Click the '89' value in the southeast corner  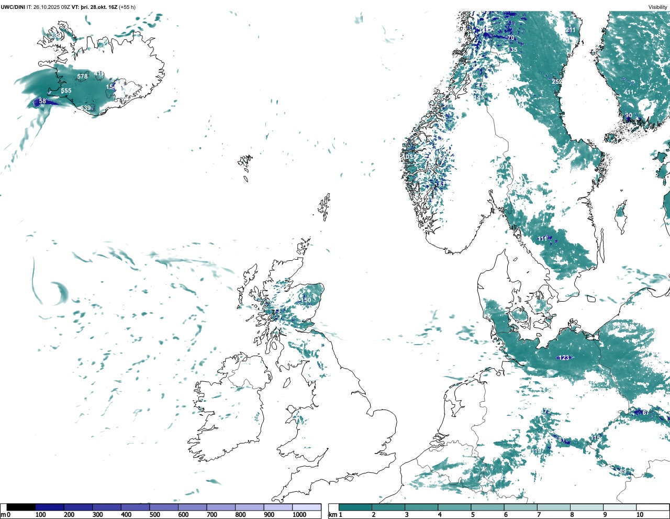(623, 471)
